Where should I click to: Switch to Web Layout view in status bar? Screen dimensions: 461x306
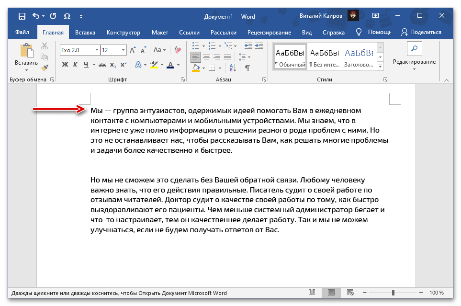[x=350, y=293]
